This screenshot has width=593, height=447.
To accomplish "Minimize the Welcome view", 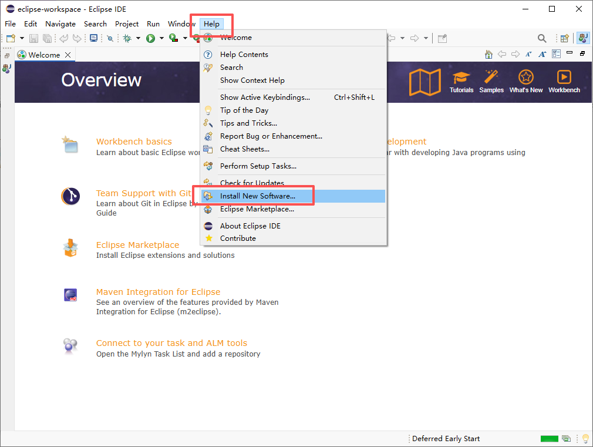I will pos(570,53).
